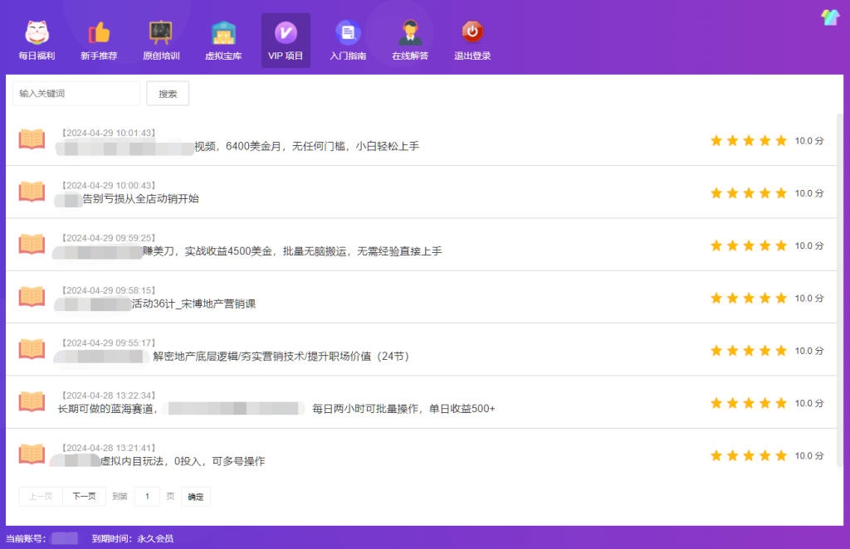850x549 pixels.
Task: Click the 搜索 button
Action: (168, 93)
